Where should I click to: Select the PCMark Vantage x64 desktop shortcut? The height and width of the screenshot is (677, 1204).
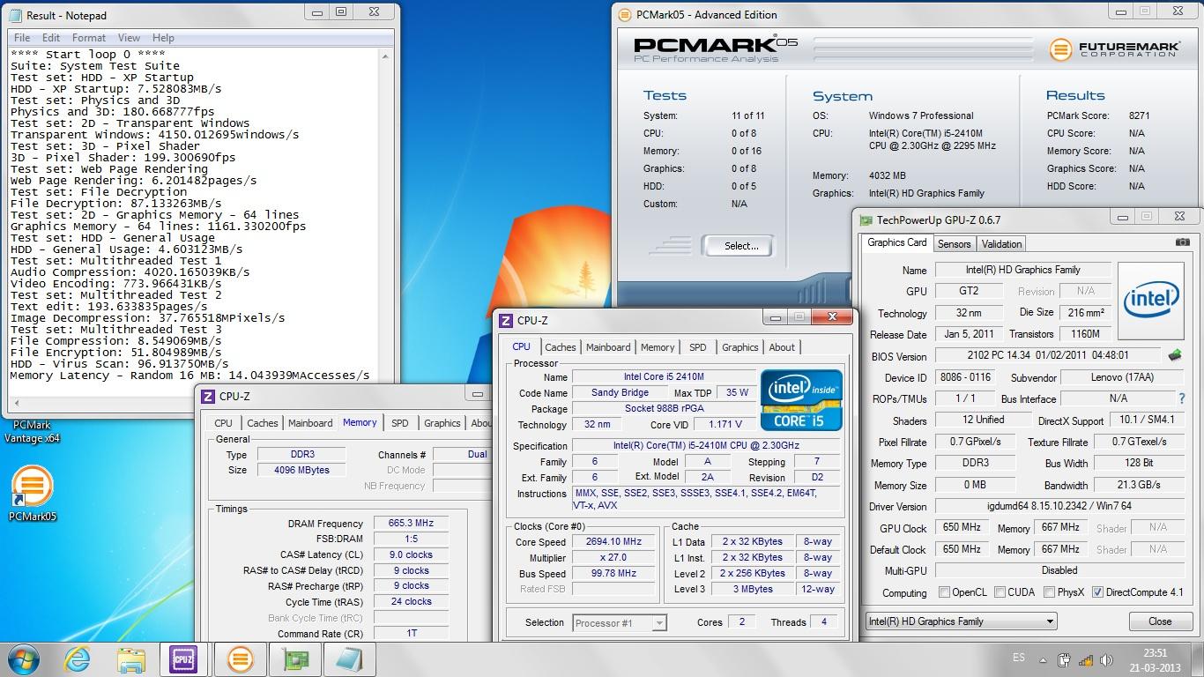[32, 432]
